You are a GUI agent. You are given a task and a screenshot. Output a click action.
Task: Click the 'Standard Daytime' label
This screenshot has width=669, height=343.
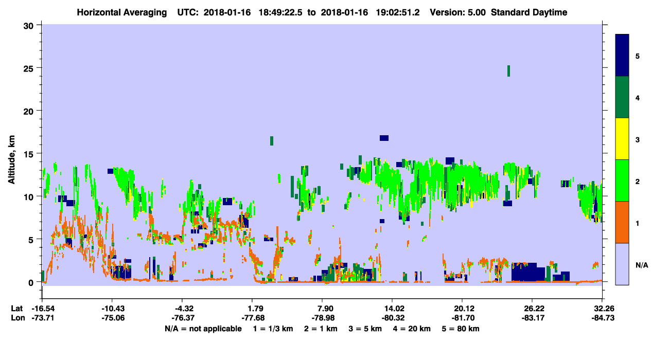point(529,12)
